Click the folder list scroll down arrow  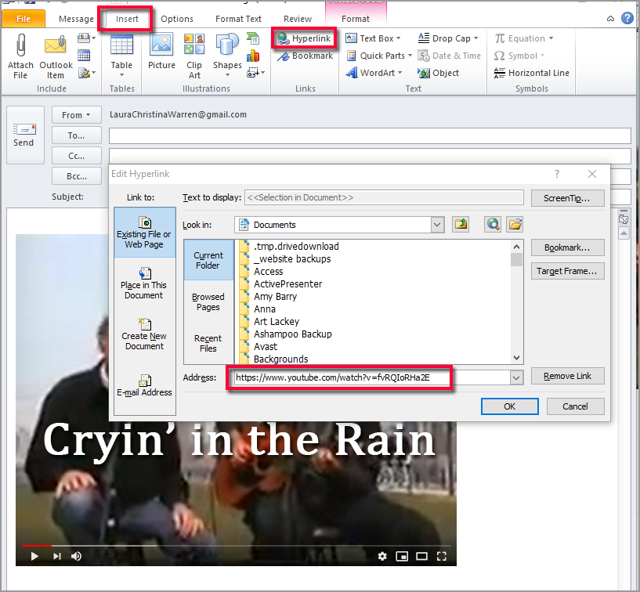517,358
